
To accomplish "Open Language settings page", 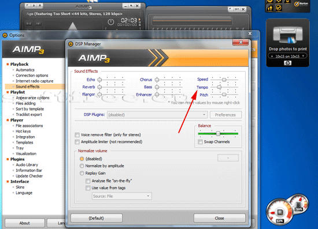I will point(24,193).
